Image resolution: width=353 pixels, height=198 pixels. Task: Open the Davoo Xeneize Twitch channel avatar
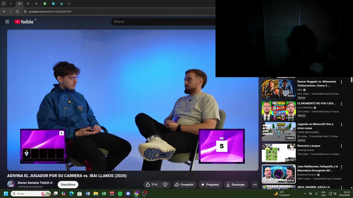[11, 184]
